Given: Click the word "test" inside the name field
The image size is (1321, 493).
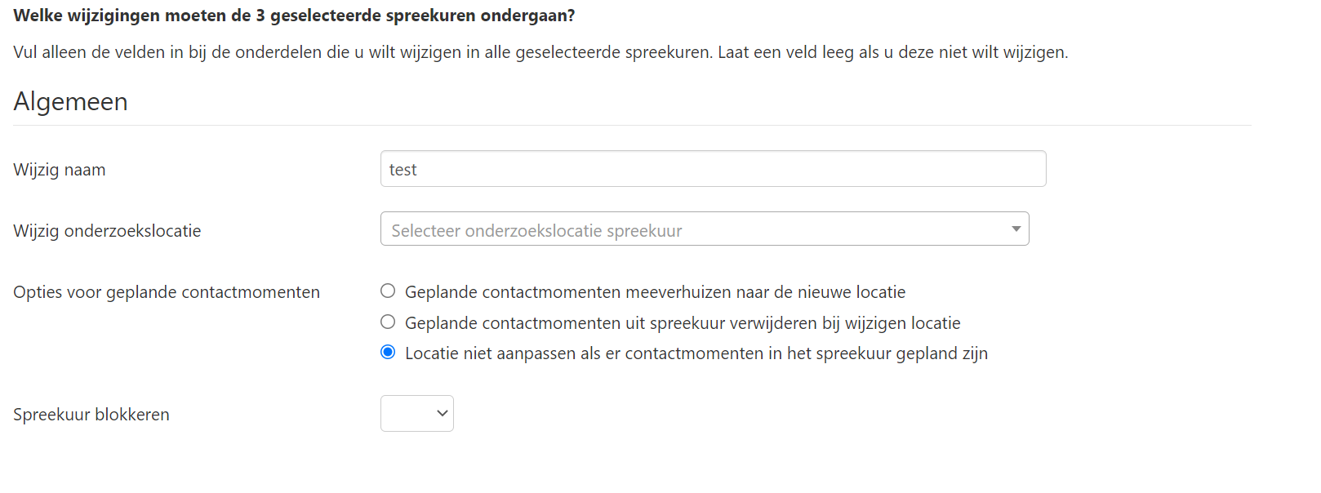Looking at the screenshot, I should coord(403,170).
